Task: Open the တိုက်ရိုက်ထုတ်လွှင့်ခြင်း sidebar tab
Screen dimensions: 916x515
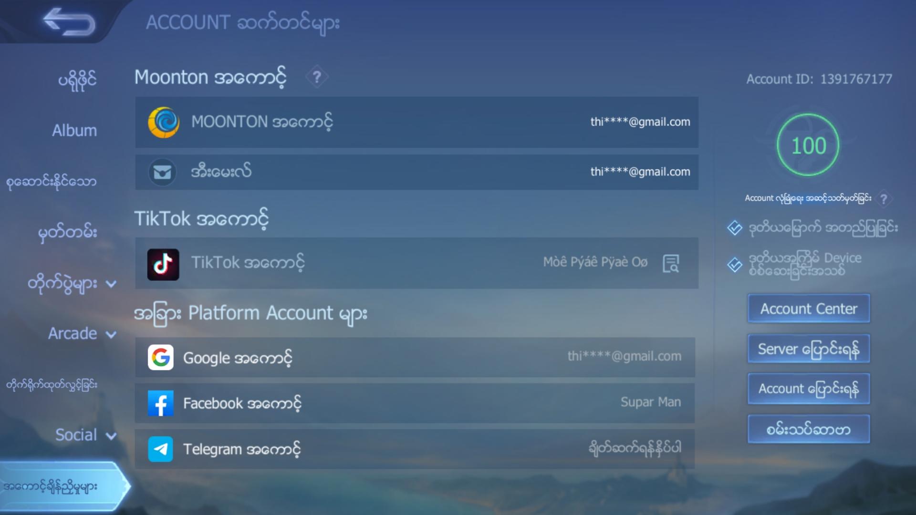Action: (52, 385)
